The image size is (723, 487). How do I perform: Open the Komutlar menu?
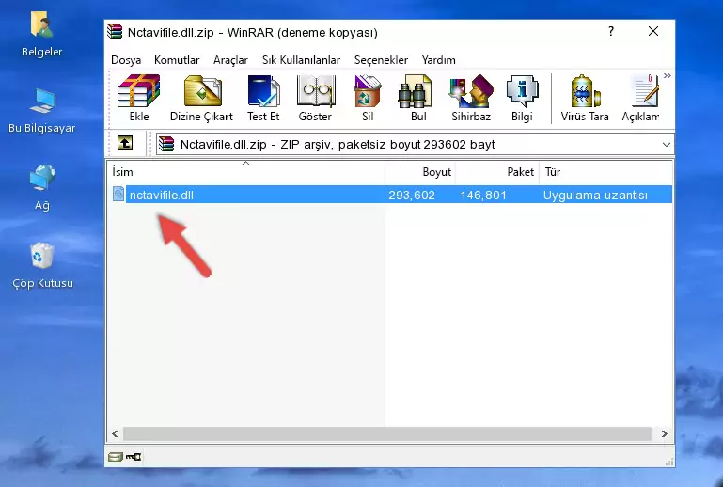click(x=177, y=60)
